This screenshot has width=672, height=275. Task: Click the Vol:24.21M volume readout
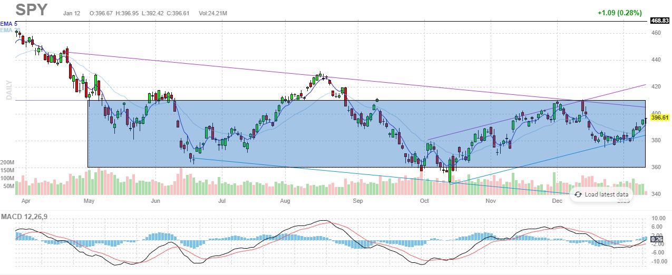[210, 12]
